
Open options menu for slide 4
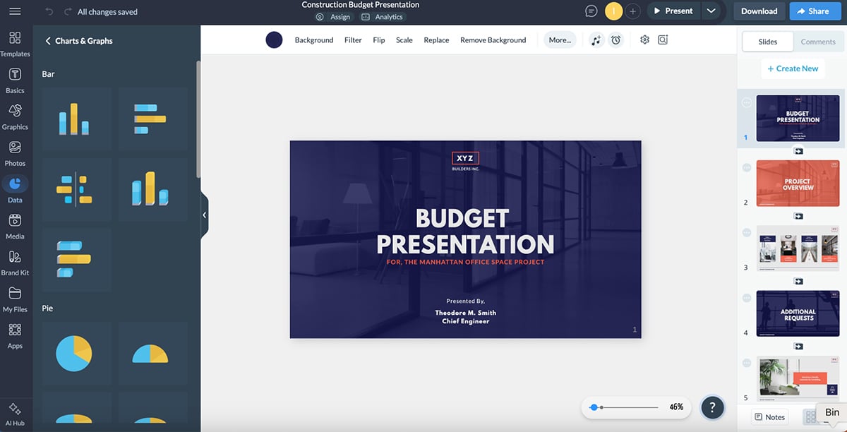click(747, 298)
